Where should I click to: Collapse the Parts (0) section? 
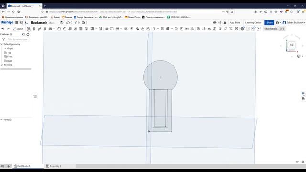coord(1,120)
